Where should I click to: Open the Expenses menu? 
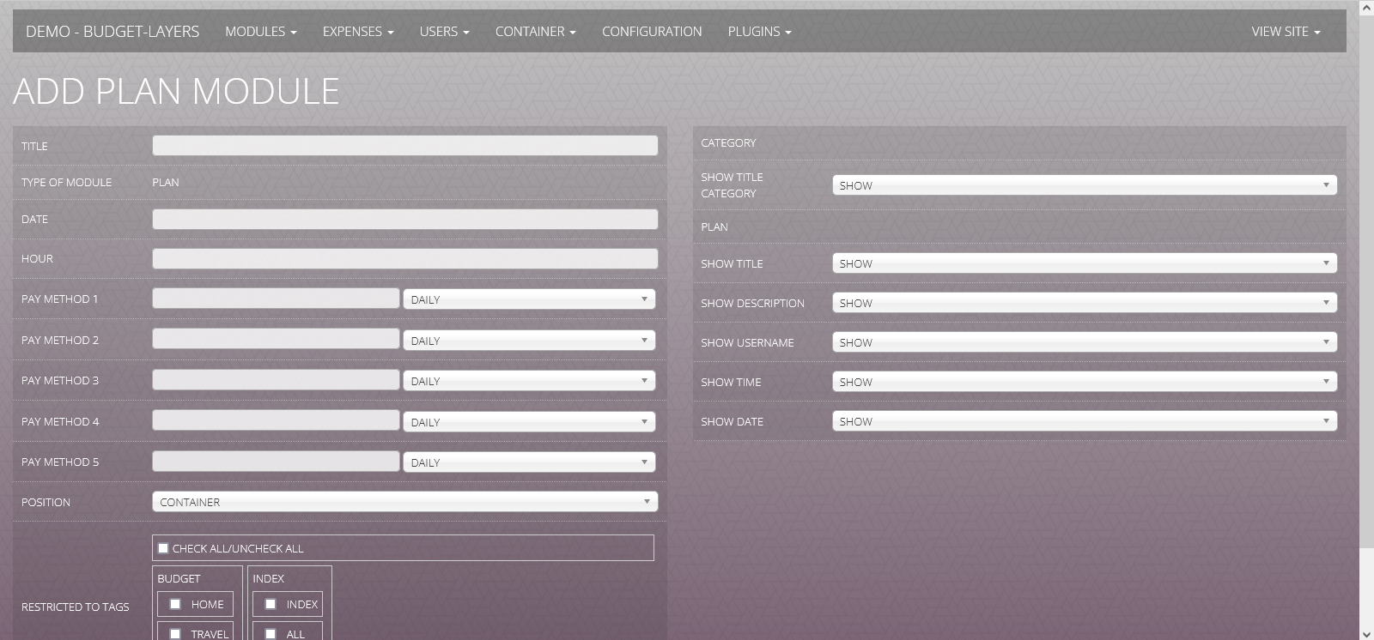(x=357, y=32)
